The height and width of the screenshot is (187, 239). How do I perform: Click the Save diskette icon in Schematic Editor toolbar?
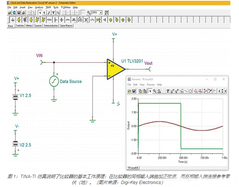(19, 13)
